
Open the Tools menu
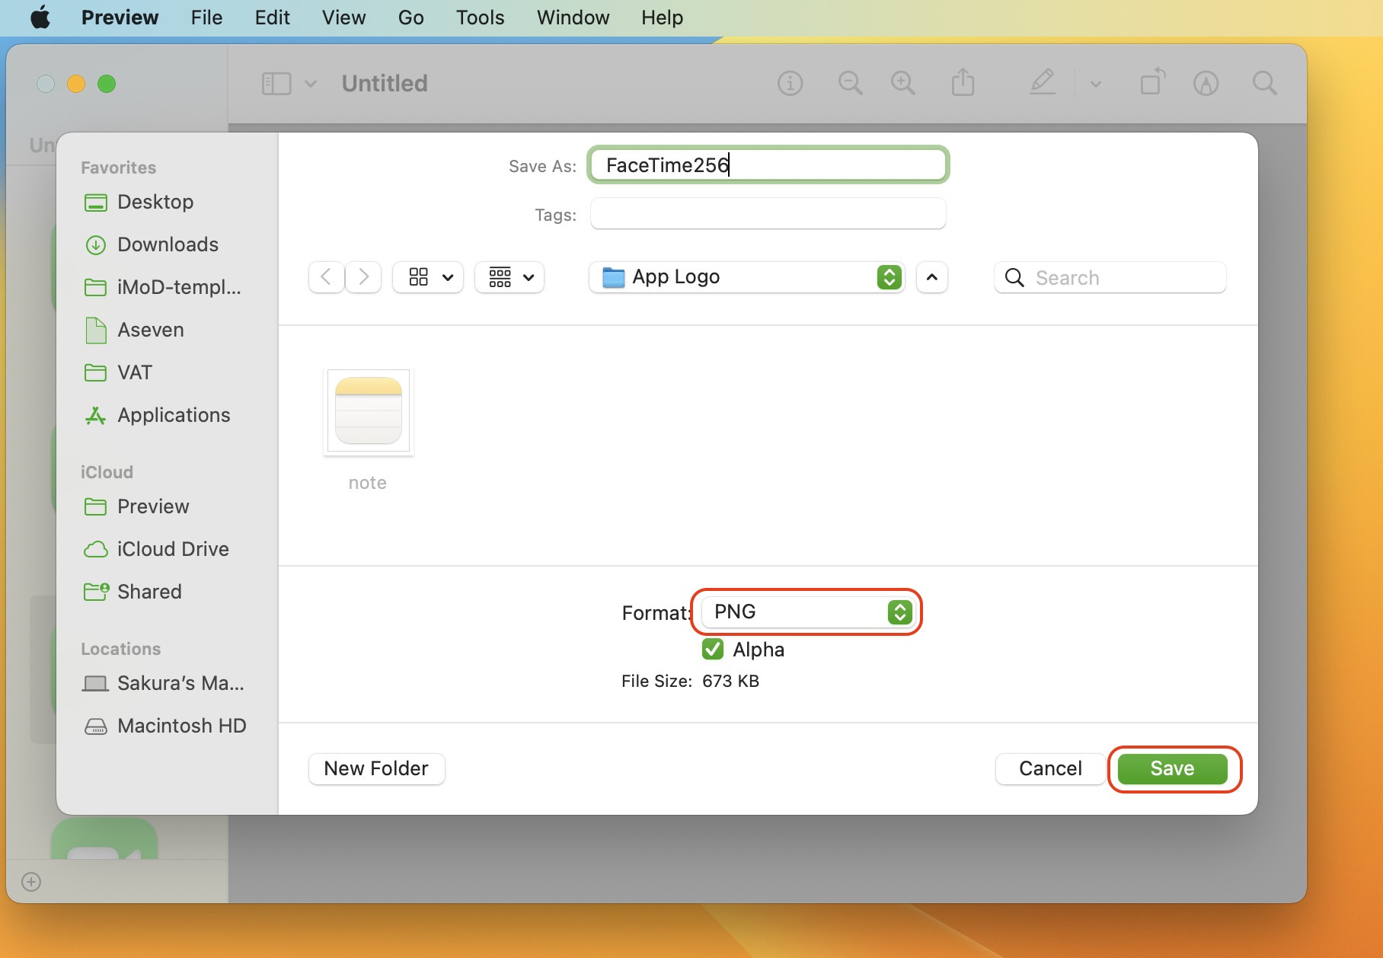[480, 18]
